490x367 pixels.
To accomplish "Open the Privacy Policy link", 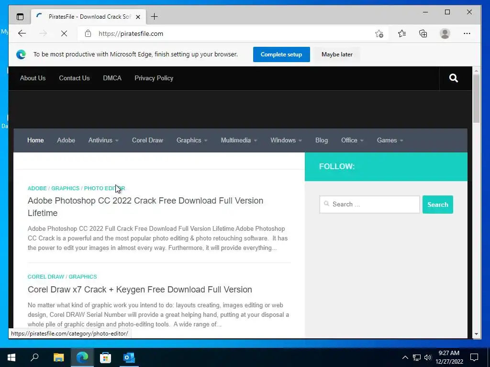I will click(x=154, y=78).
